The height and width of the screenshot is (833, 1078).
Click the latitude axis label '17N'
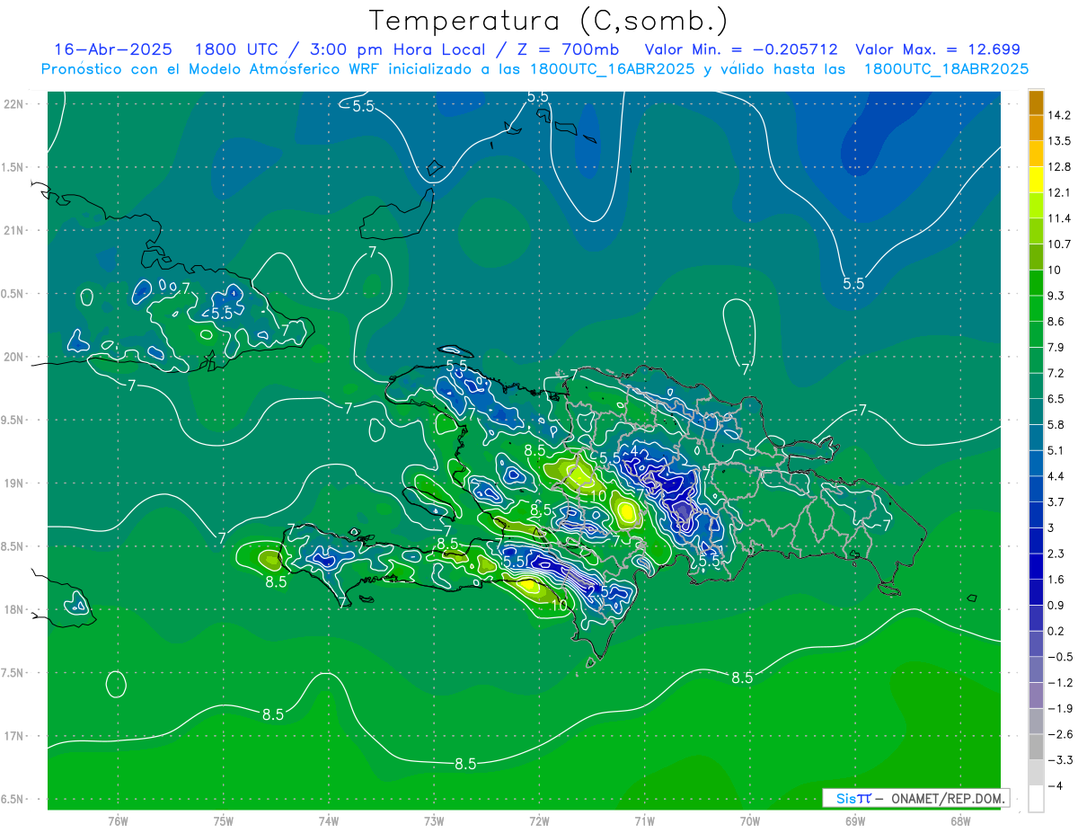[14, 736]
